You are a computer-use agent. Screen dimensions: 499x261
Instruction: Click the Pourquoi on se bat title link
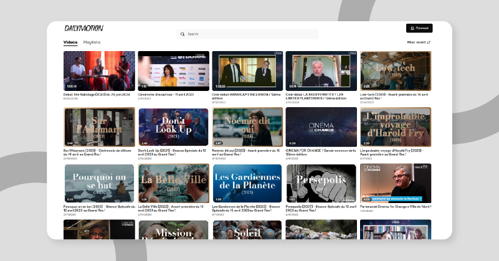point(99,209)
